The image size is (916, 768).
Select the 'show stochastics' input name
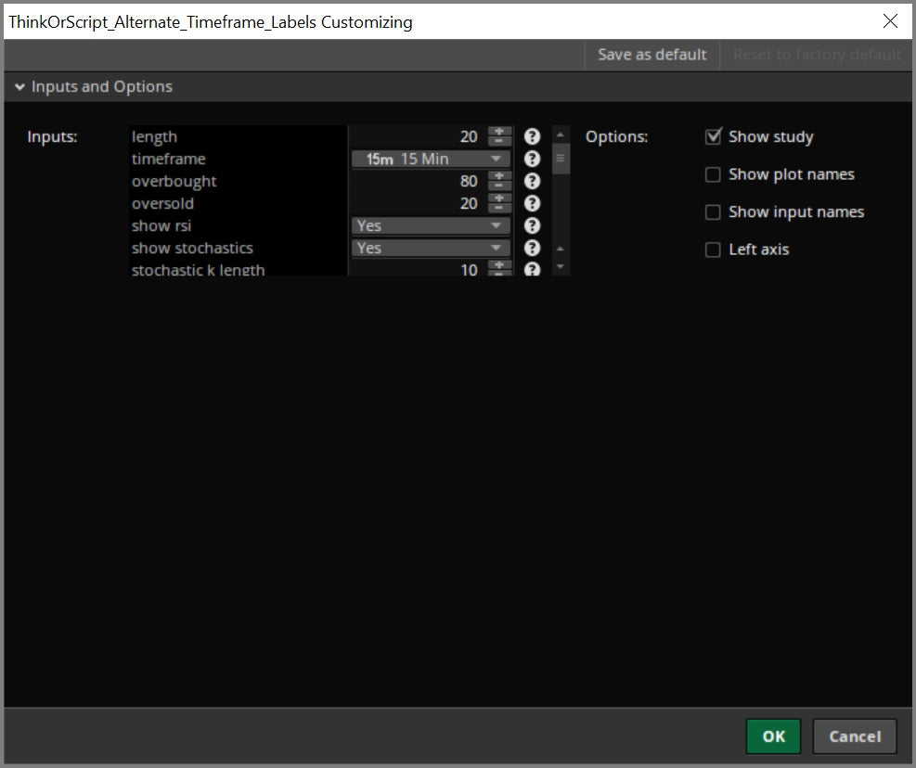192,248
